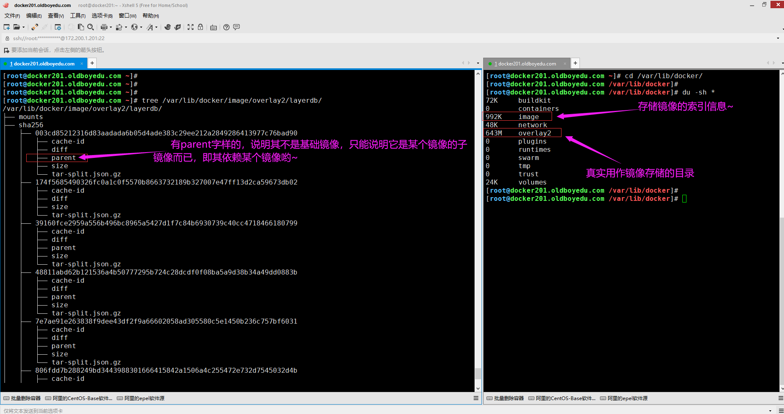Expand the Open folder dropdown arrow
The image size is (784, 414).
click(23, 27)
